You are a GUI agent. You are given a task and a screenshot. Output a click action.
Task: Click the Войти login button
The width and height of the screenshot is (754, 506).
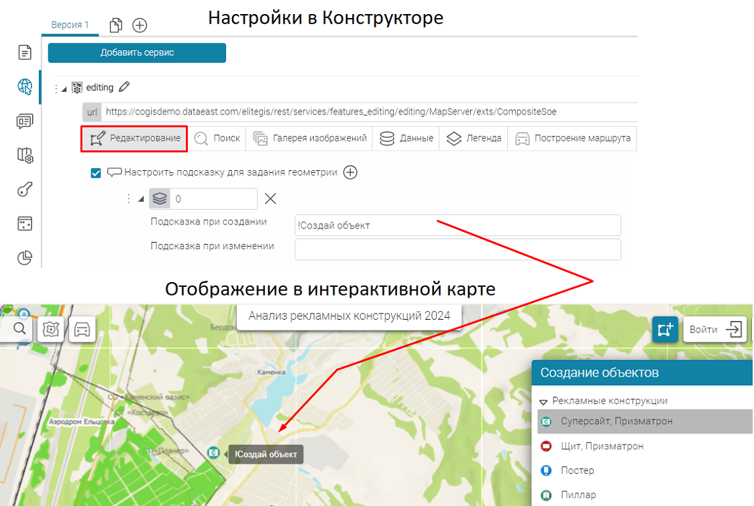click(x=714, y=329)
